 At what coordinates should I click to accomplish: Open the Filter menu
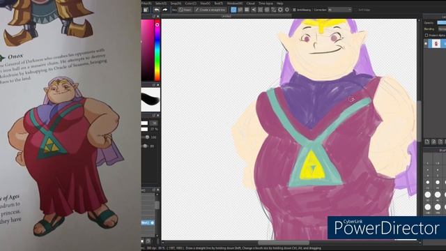tap(146, 3)
